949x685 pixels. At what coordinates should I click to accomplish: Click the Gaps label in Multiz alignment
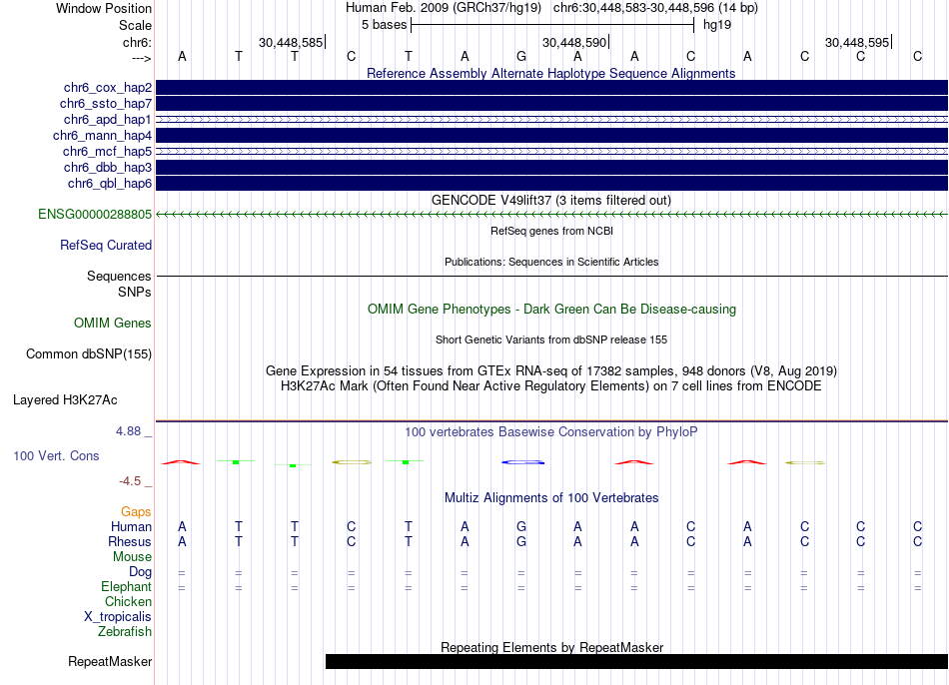tap(136, 512)
